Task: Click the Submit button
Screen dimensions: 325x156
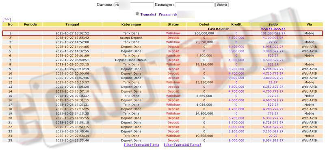Action: tap(222, 5)
